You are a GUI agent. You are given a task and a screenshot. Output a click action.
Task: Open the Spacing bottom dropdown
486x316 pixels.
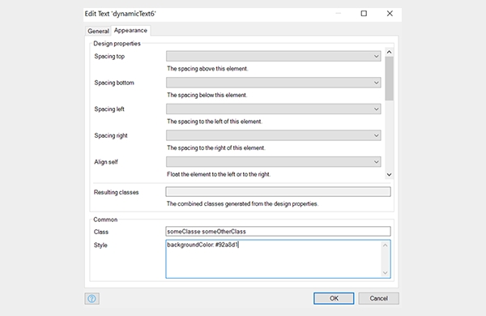click(x=274, y=83)
